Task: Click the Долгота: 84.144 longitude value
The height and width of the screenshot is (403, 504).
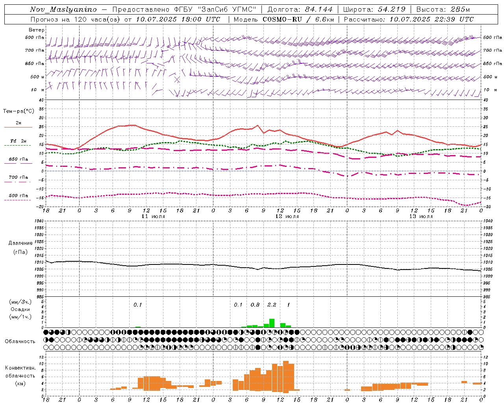Action: 300,9
